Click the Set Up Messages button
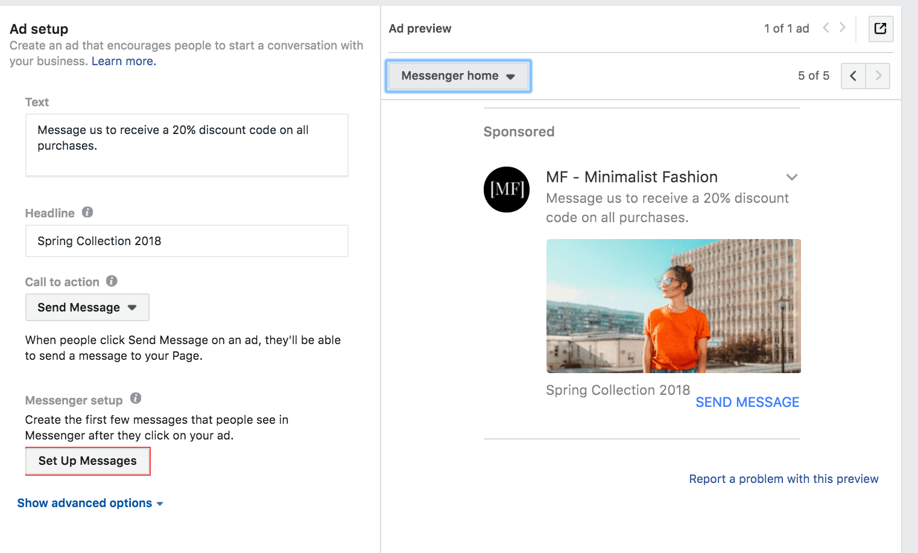 point(87,461)
